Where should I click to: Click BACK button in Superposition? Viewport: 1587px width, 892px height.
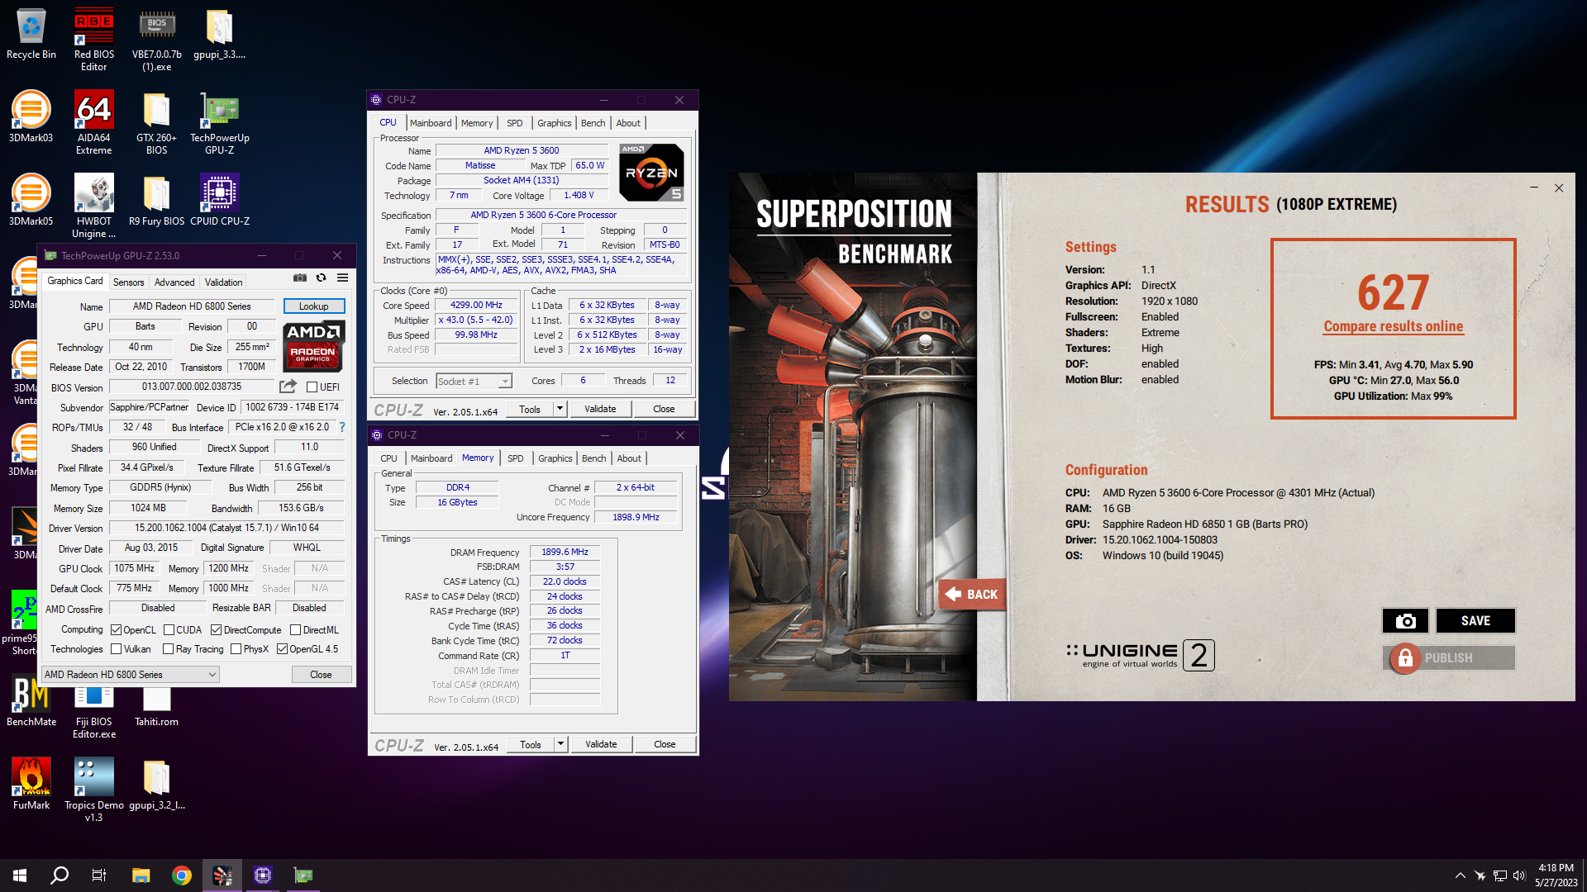click(x=972, y=595)
